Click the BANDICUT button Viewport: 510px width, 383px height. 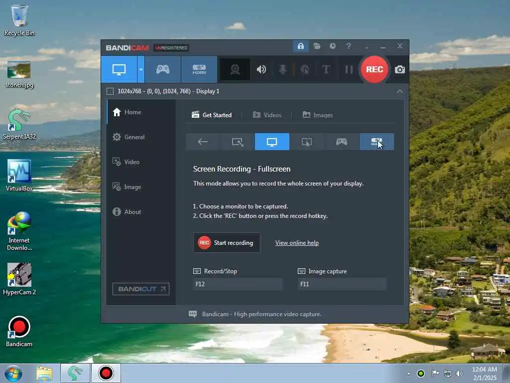coord(141,289)
